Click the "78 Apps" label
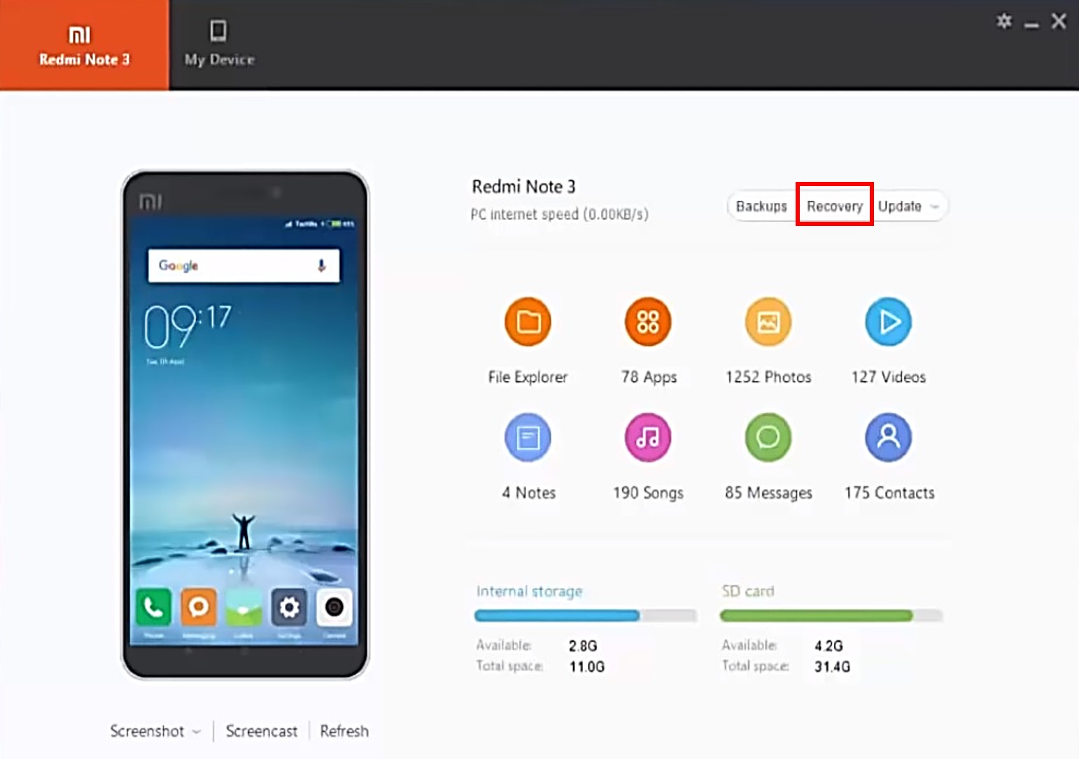The image size is (1079, 759). coord(649,377)
